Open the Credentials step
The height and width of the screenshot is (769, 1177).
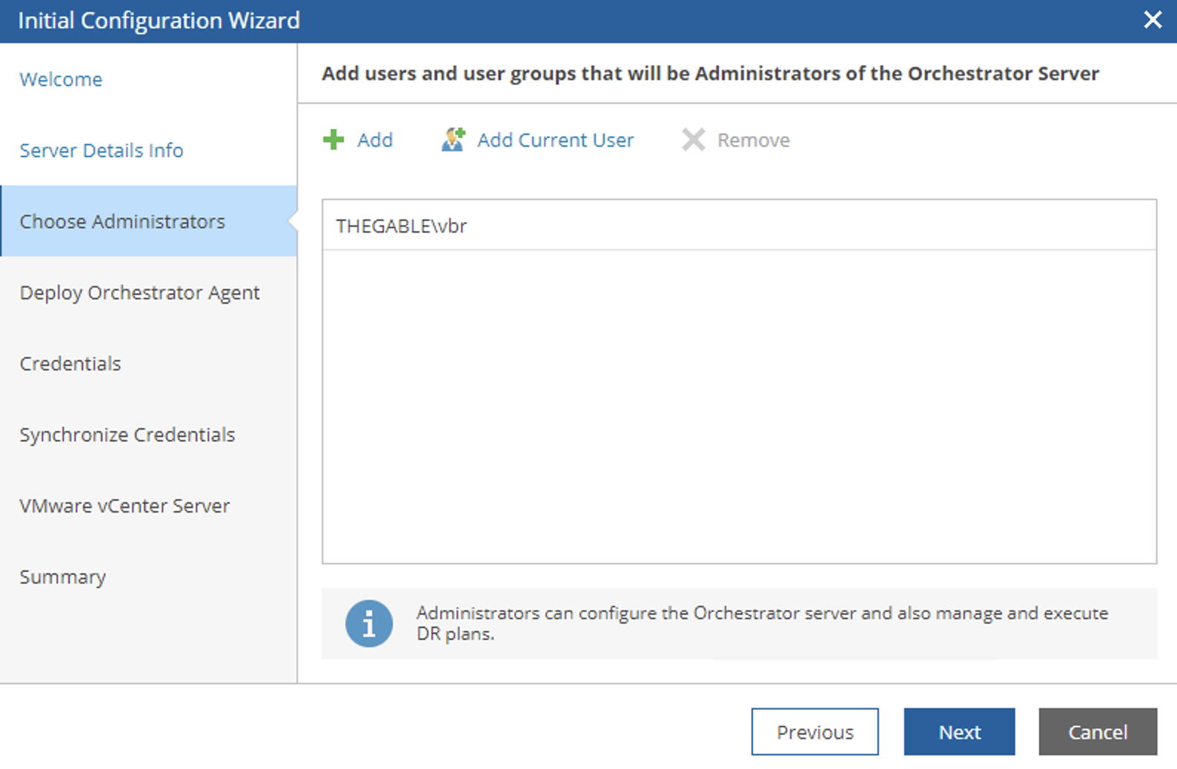point(70,364)
